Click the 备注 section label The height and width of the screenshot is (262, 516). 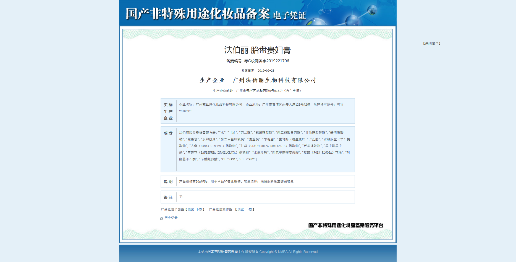168,197
